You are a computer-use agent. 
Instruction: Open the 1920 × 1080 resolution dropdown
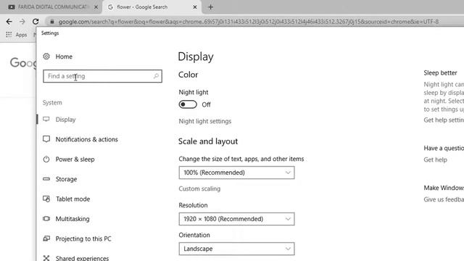[x=236, y=219]
